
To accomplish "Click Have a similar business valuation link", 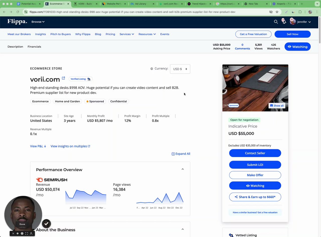I will coord(255,212).
